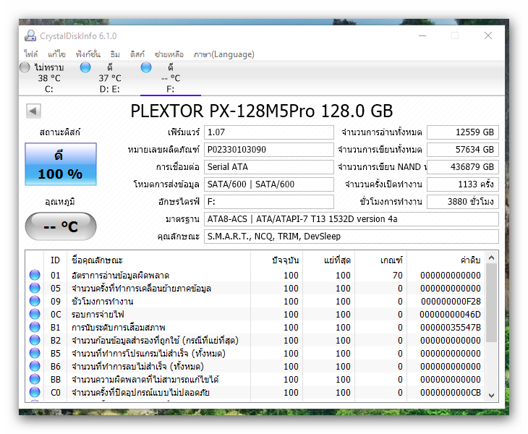Screen dimensions: 528x434
Task: Open the ฟังก์ชั่น menu
Action: [88, 54]
